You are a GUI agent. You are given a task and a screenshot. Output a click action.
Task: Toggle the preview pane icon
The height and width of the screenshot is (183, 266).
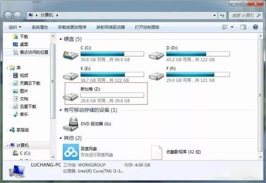coord(243,27)
